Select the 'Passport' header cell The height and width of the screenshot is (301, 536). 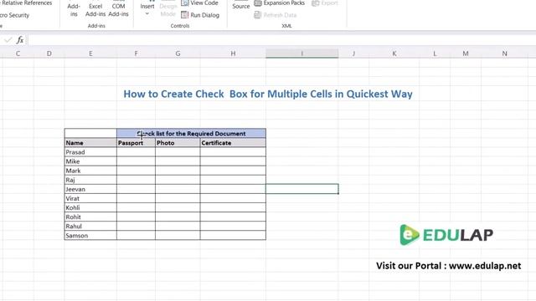(136, 143)
